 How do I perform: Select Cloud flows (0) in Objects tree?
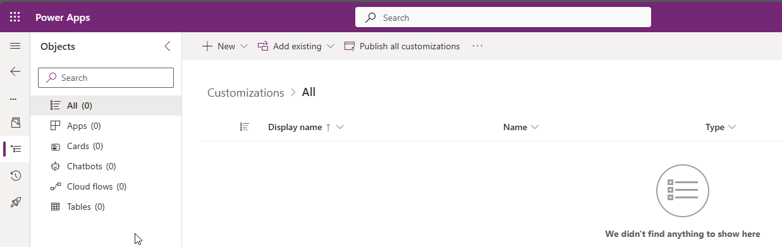(x=106, y=186)
